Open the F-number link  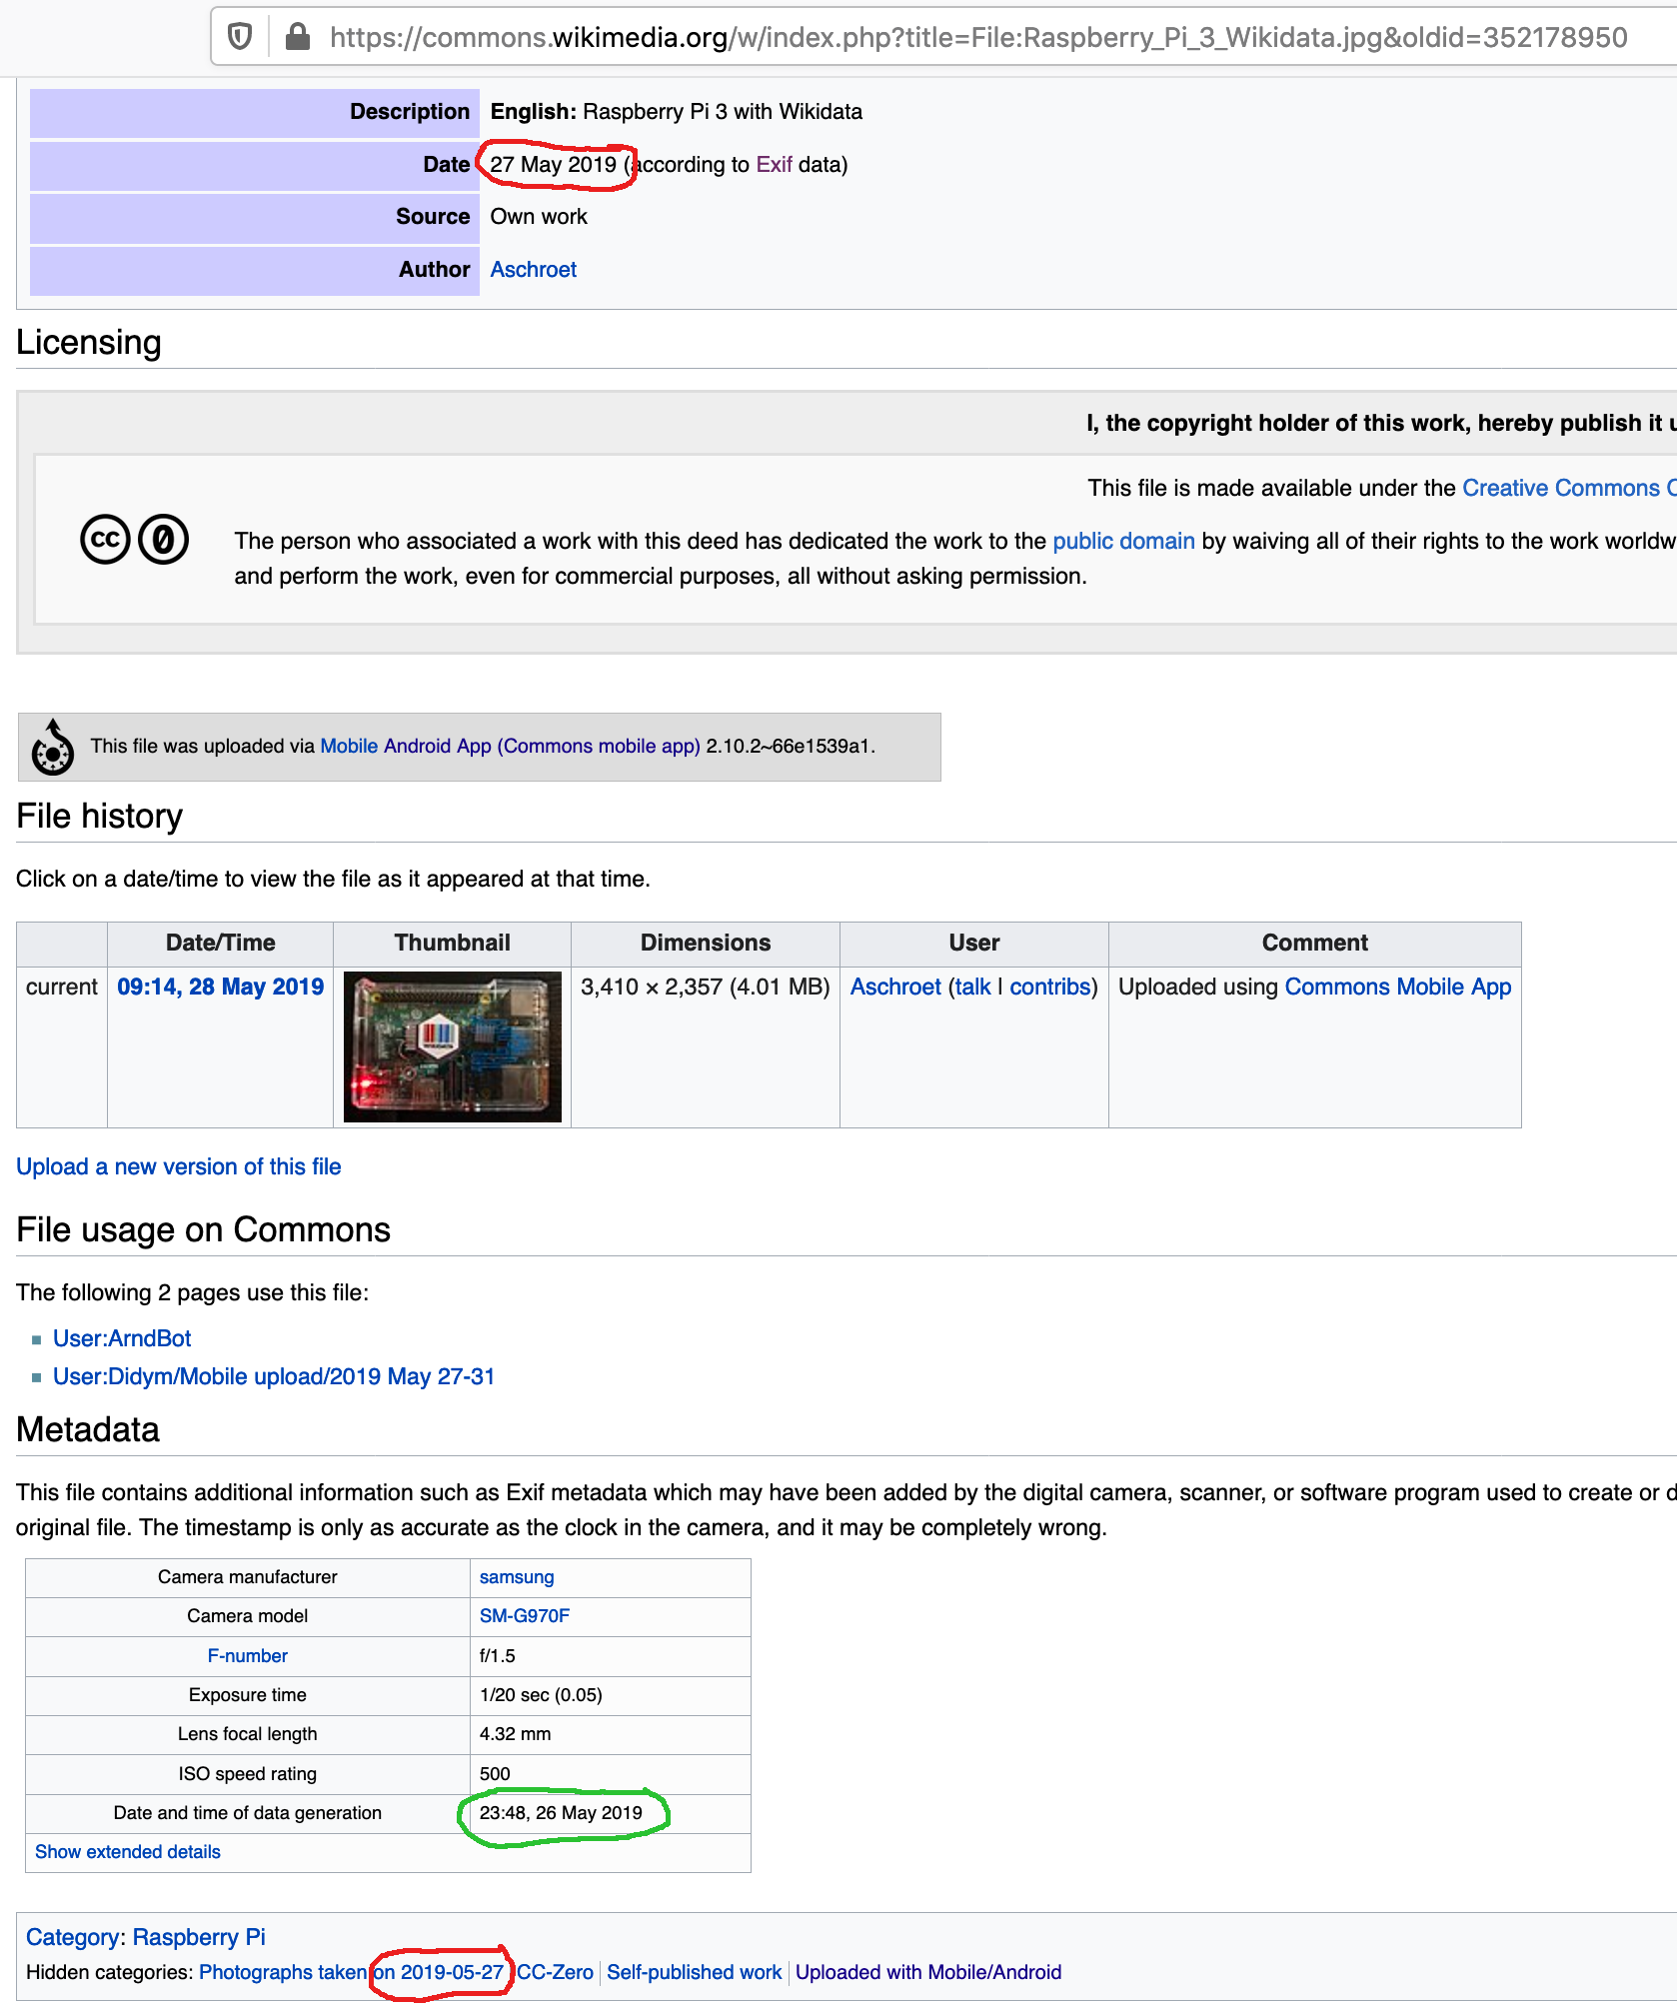[247, 1656]
